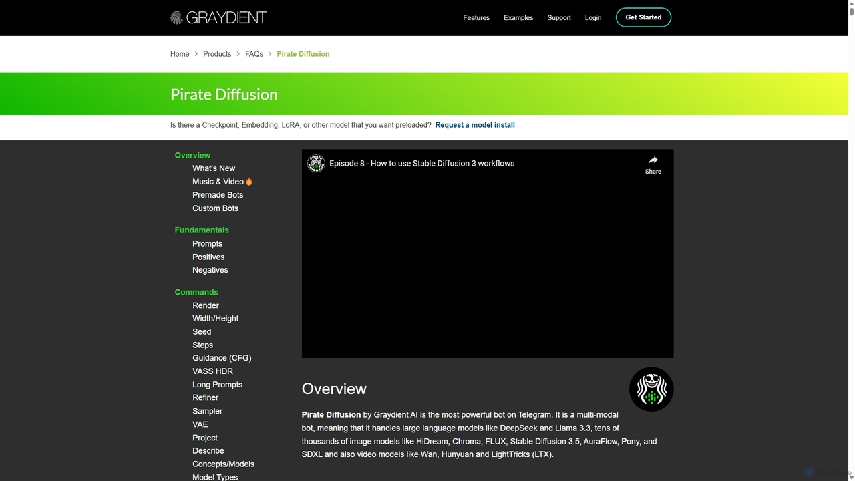The height and width of the screenshot is (481, 855).
Task: Click the Episode 8 video title
Action: click(421, 163)
